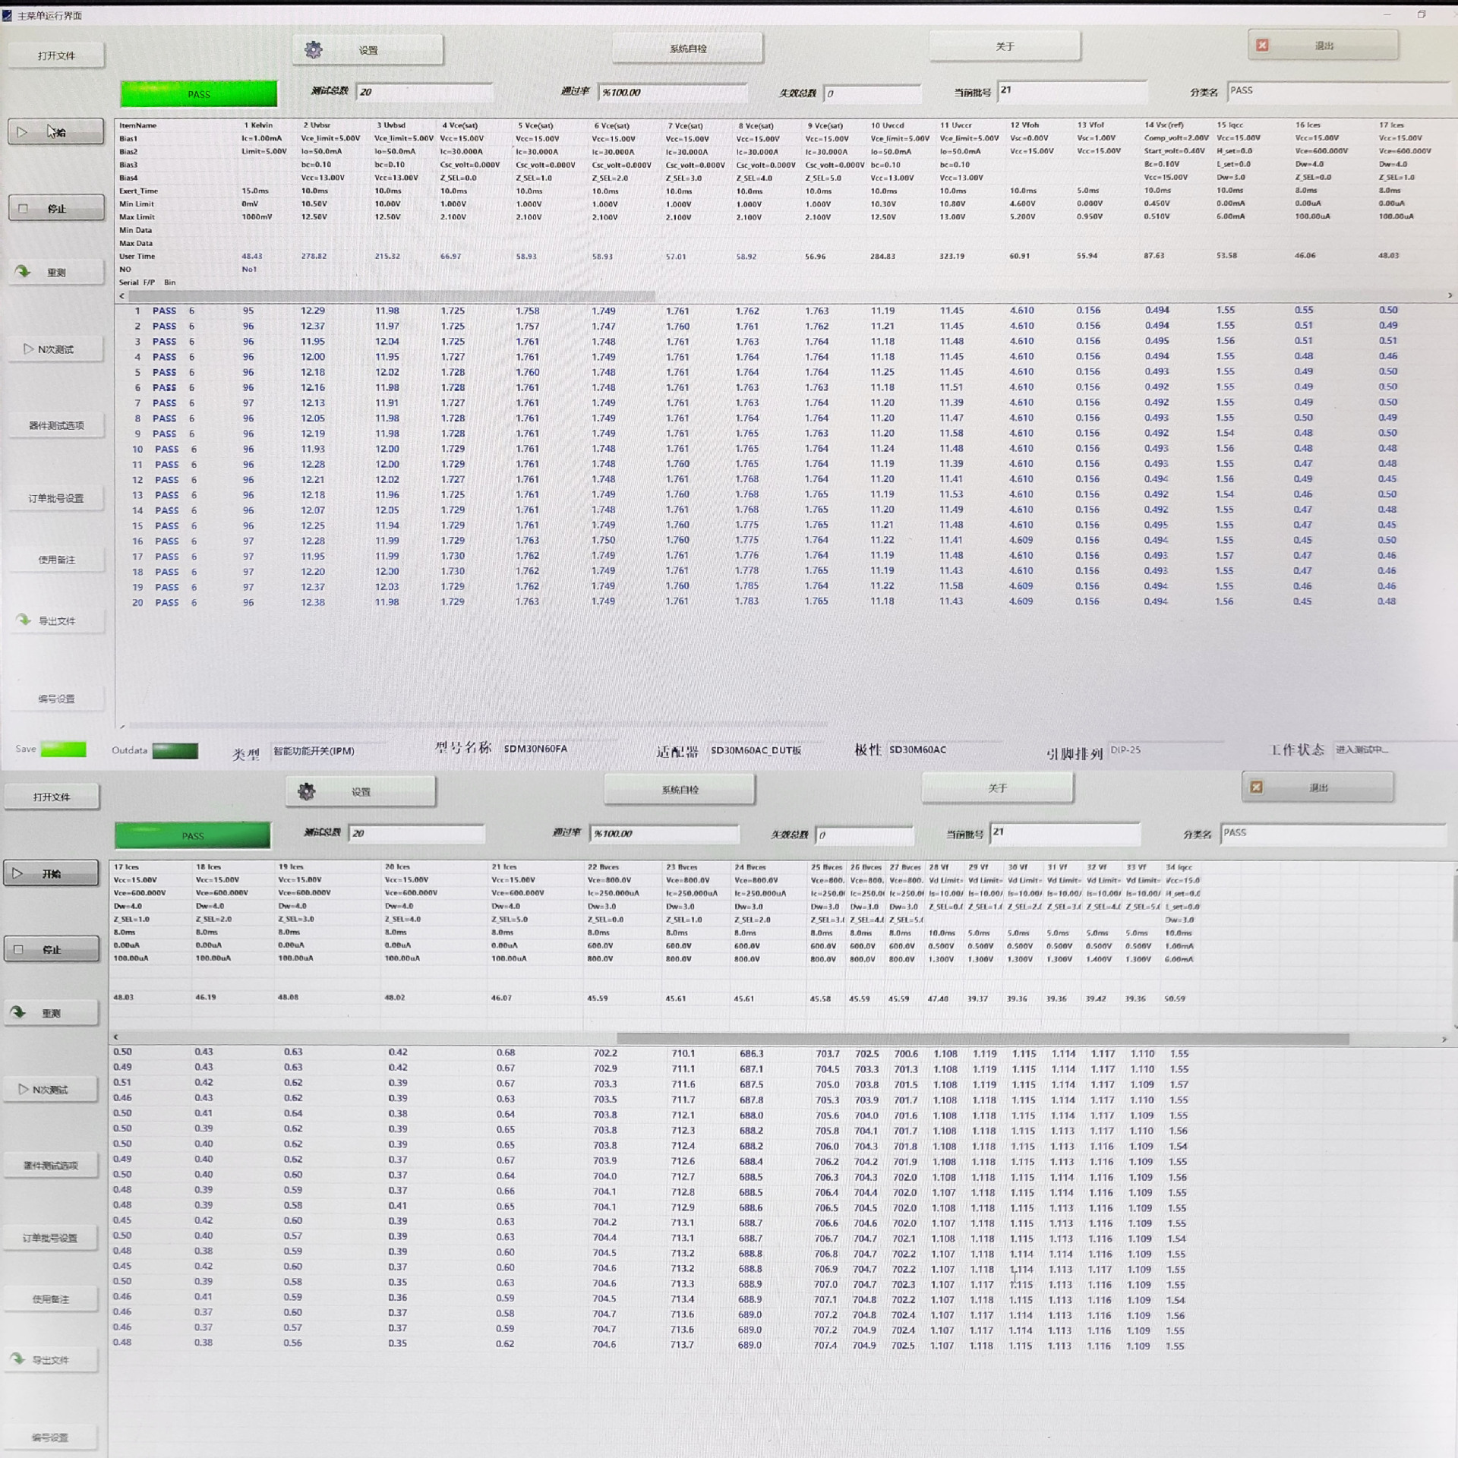Image resolution: width=1458 pixels, height=1458 pixels.
Task: Open the upper 打开文件 menu button
Action: pyautogui.click(x=56, y=55)
